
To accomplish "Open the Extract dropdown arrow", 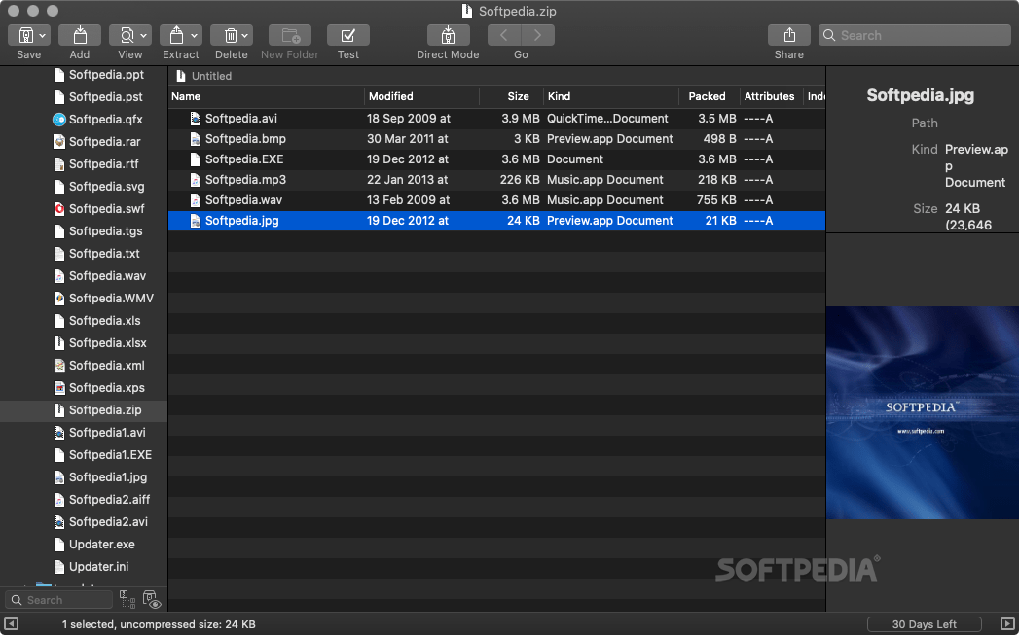I will coord(194,36).
